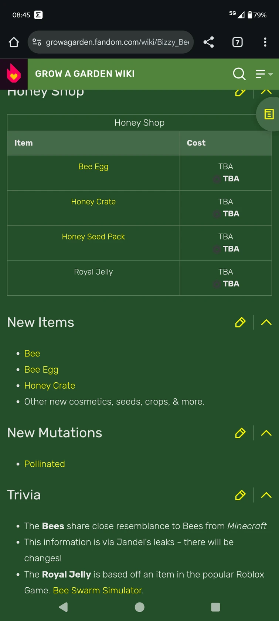
Task: Tap the browser home icon
Action: (14, 42)
